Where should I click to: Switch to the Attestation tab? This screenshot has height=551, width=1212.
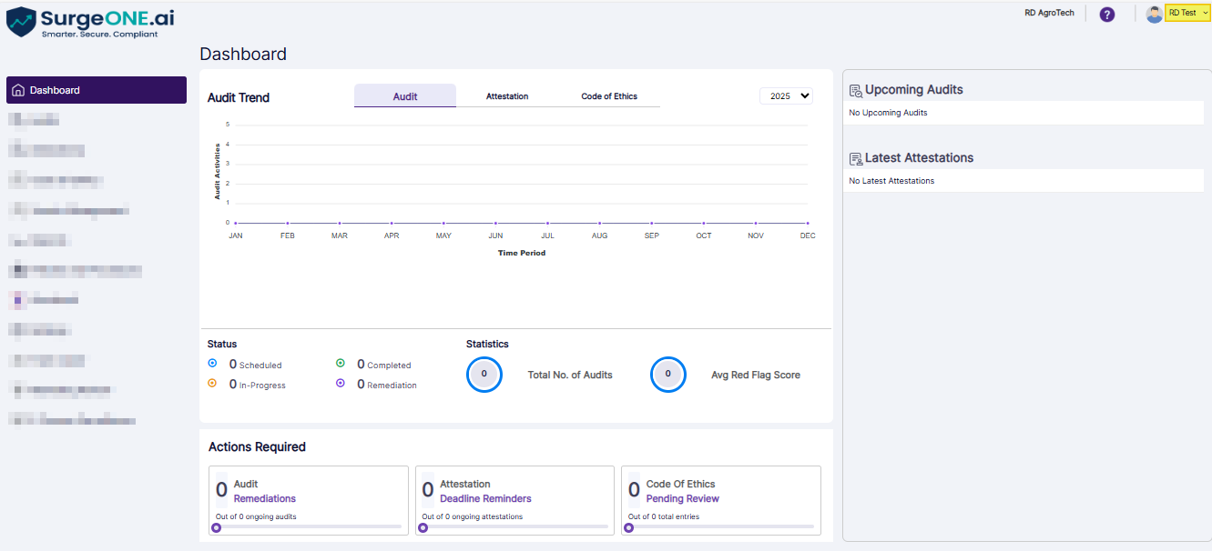(507, 95)
